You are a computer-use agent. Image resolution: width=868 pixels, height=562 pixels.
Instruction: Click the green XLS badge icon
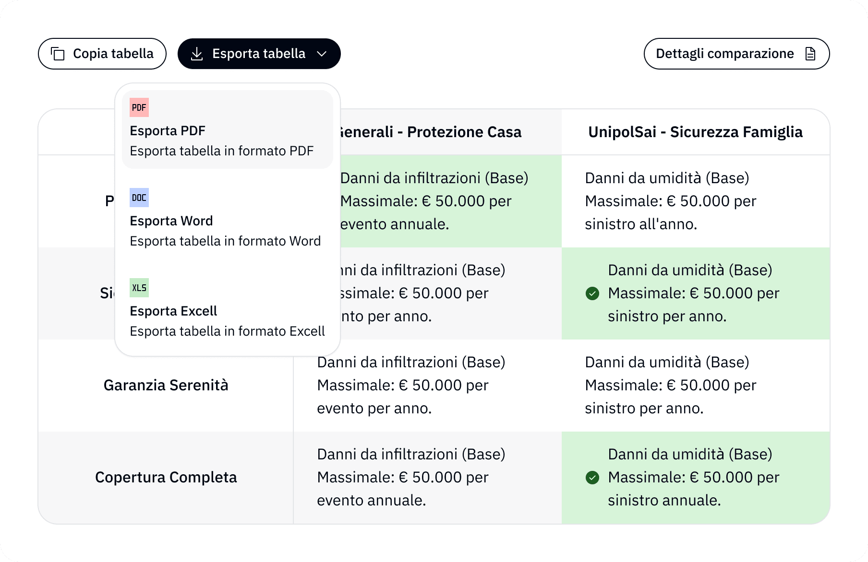tap(139, 288)
